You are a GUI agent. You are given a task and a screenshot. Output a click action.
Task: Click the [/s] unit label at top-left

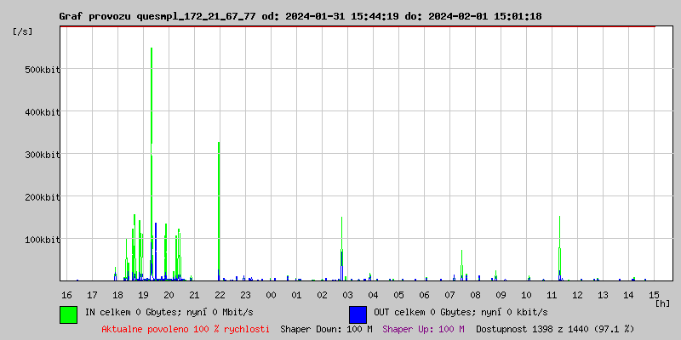(x=23, y=31)
